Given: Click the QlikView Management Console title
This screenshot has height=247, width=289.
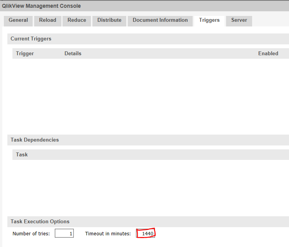Looking at the screenshot, I should pos(41,6).
